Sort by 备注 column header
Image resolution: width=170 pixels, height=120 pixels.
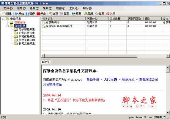point(166,19)
